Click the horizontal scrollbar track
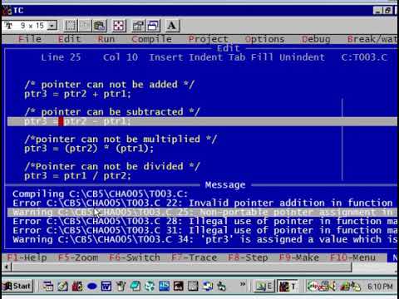399x299 pixels. click(374, 267)
